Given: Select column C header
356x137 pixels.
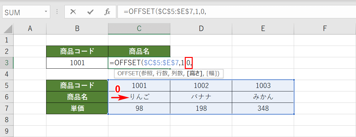Looking at the screenshot, I should coord(139,29).
